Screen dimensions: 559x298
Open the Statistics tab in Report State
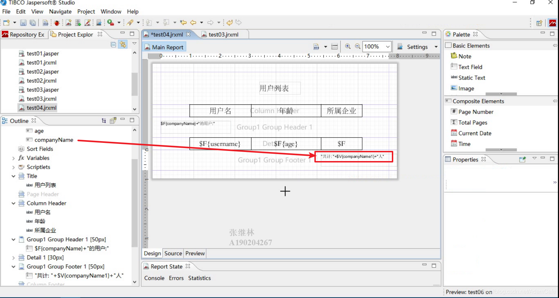(x=199, y=278)
